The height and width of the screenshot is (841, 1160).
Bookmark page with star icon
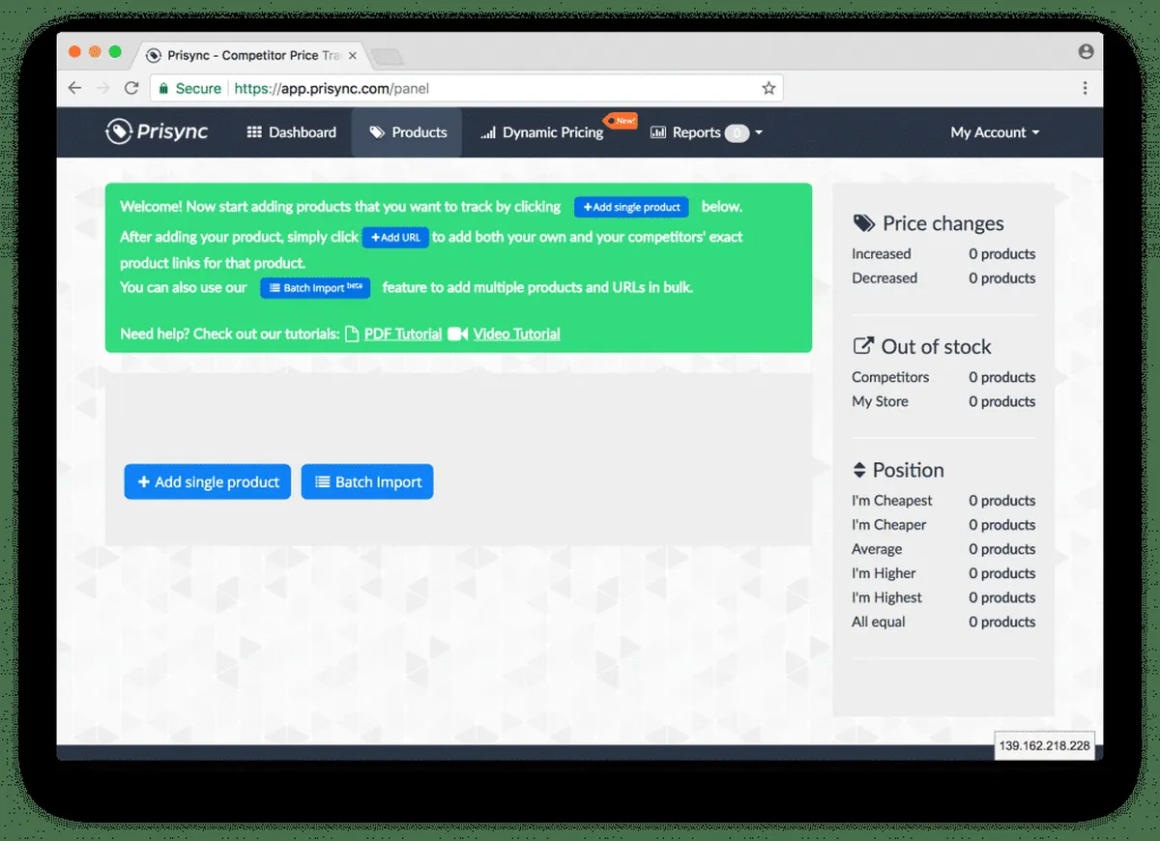tap(768, 88)
